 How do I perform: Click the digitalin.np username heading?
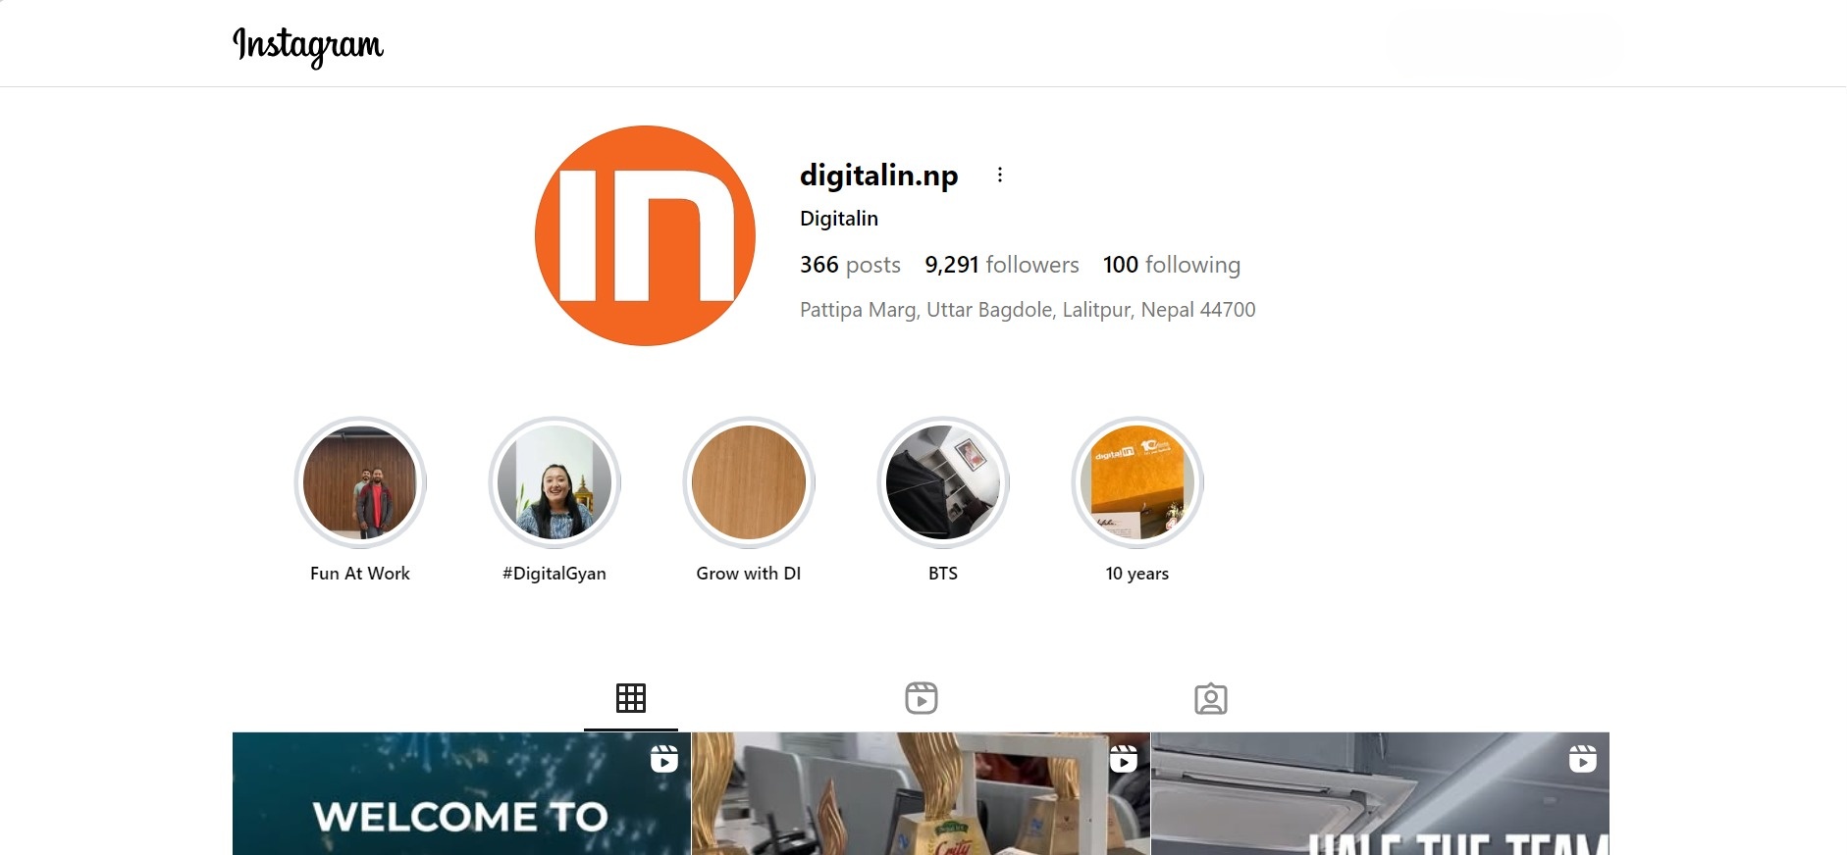click(878, 176)
